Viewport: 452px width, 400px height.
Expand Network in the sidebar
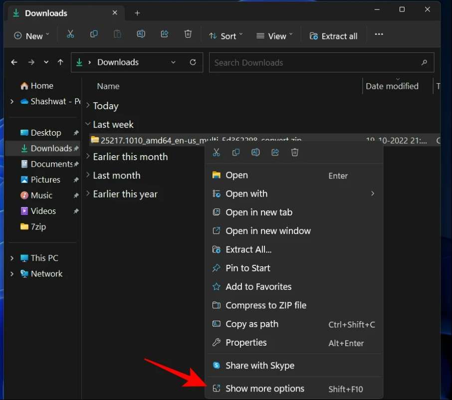[12, 274]
